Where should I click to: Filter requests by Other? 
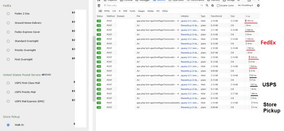click(x=165, y=11)
